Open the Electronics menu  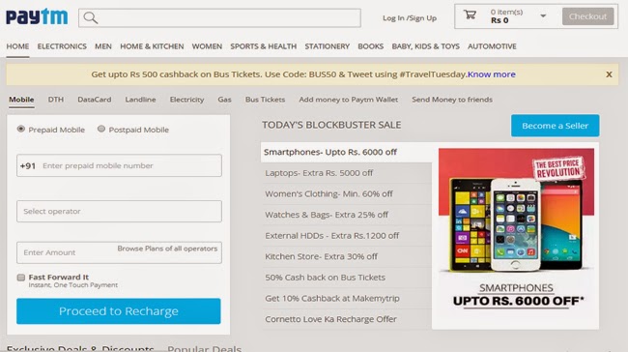click(62, 46)
